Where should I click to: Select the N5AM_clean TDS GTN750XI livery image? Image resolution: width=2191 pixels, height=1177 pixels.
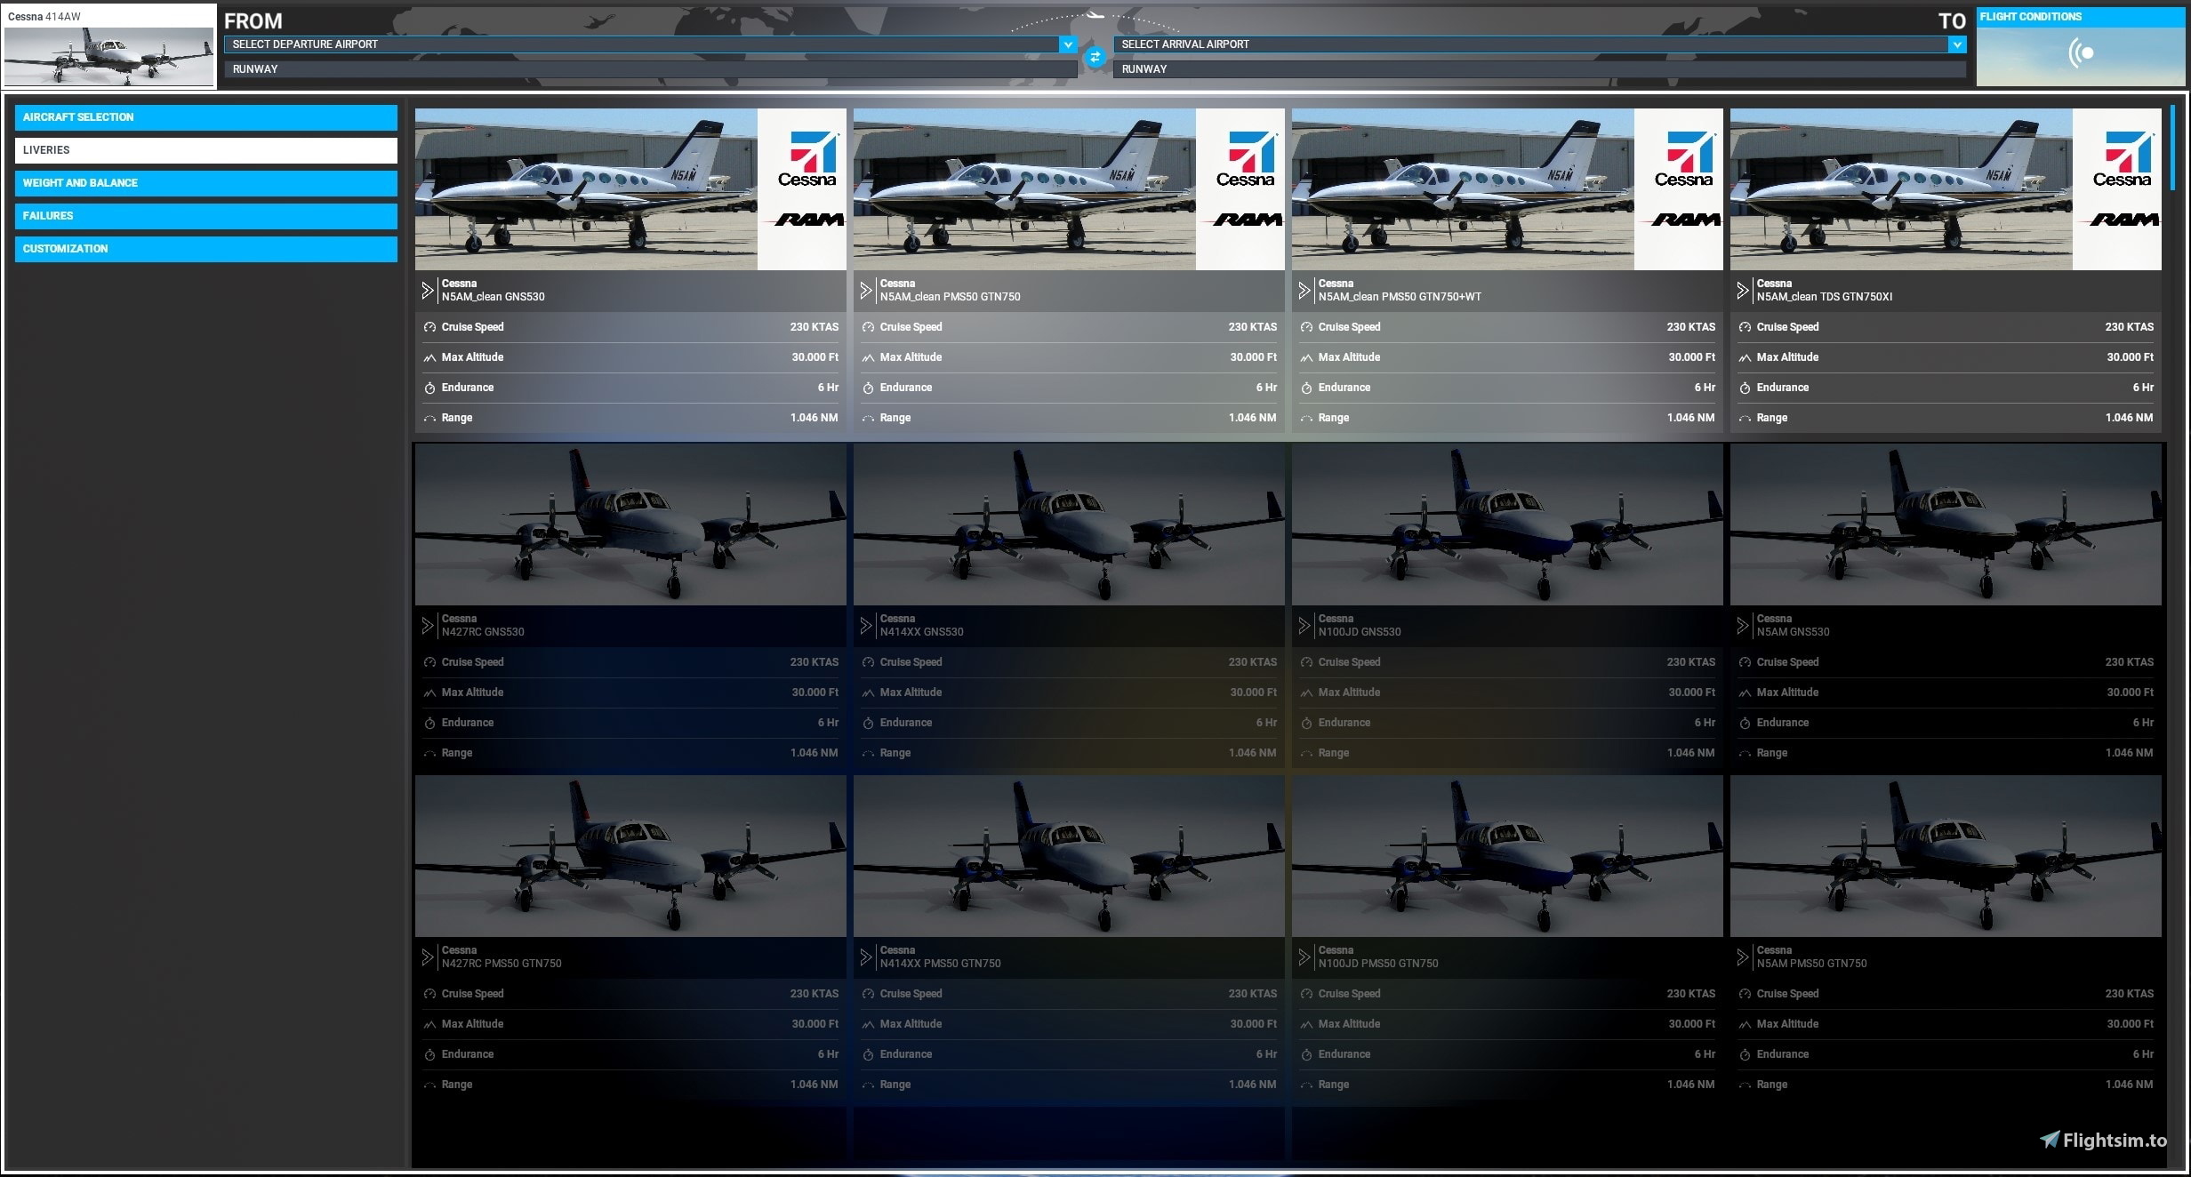(x=1946, y=189)
